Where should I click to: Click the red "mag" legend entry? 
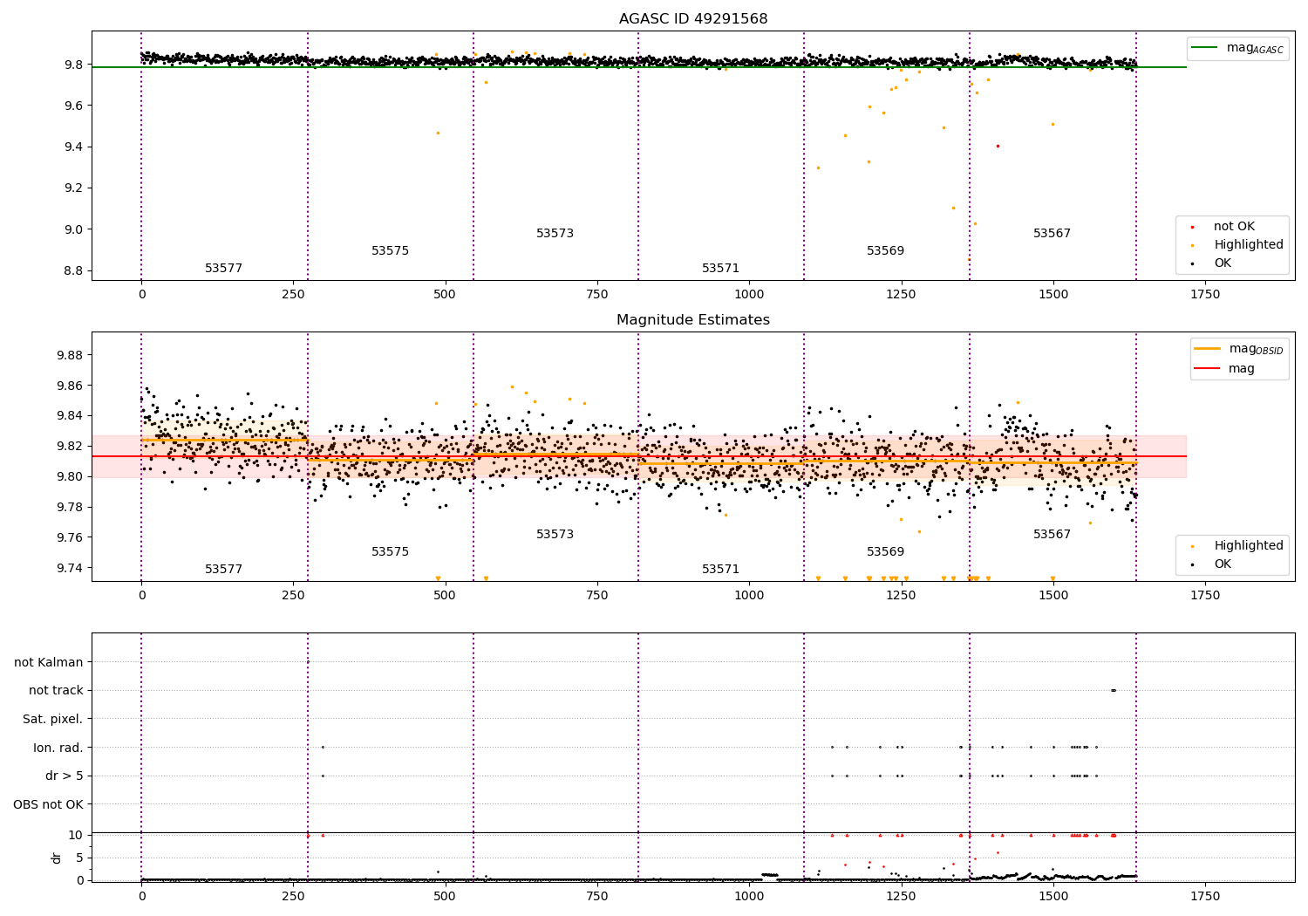(1225, 368)
